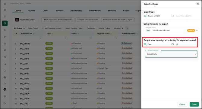Screen dimensions: 202x109
Task: Click the Reference ID filter input field
Action: coord(29,38)
